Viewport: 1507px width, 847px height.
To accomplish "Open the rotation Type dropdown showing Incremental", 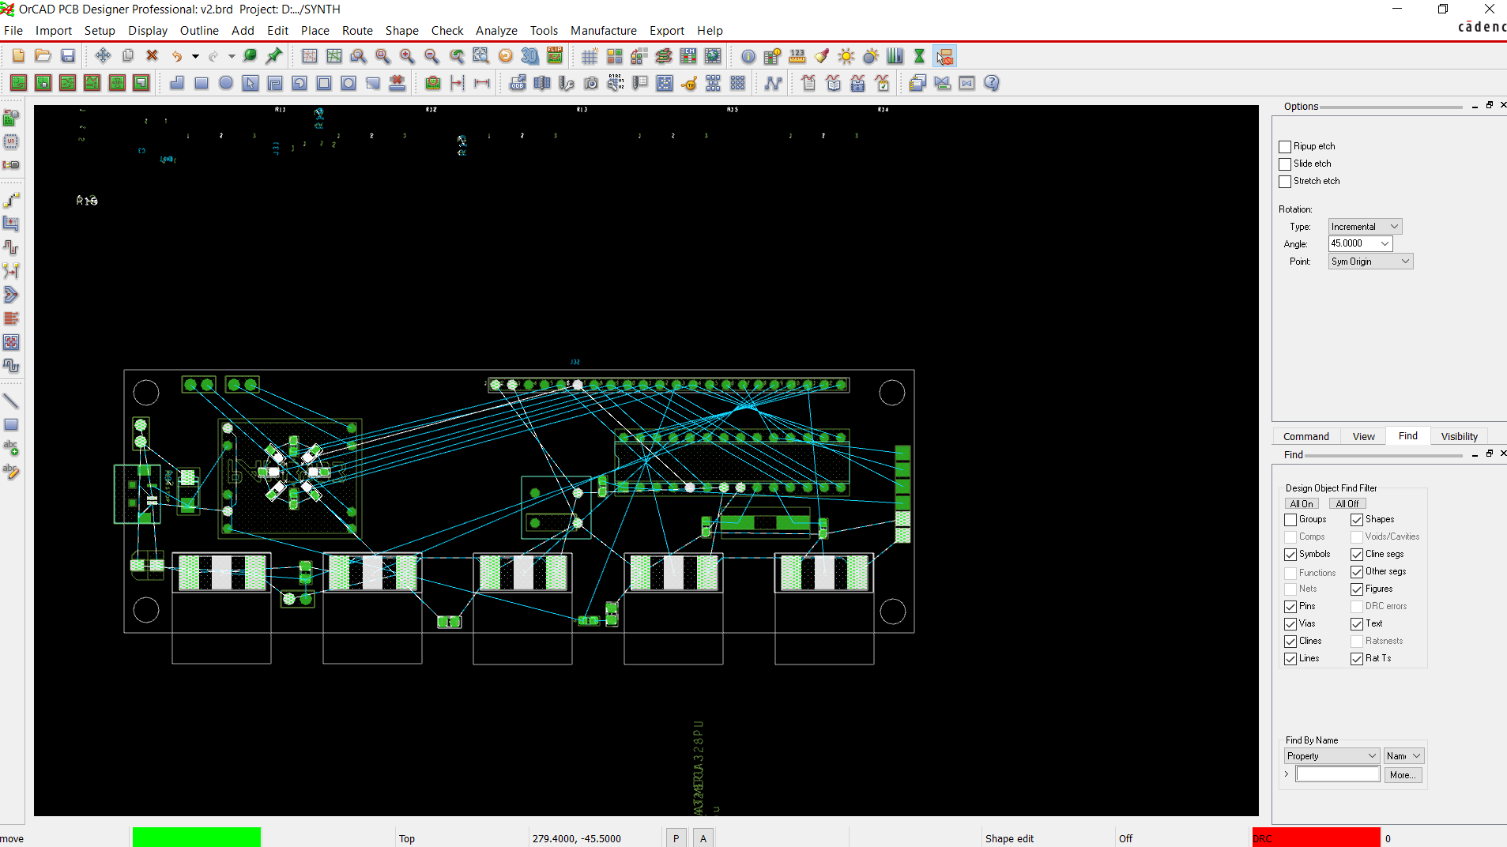I will pyautogui.click(x=1365, y=227).
